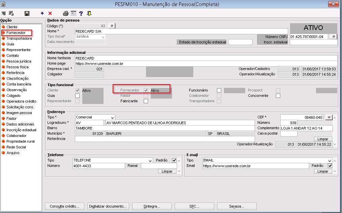Click the Sintegra button

point(152,206)
